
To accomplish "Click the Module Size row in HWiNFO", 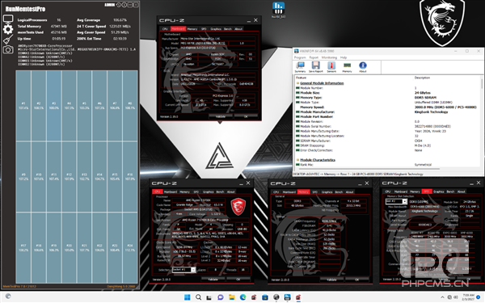I will tap(386, 93).
